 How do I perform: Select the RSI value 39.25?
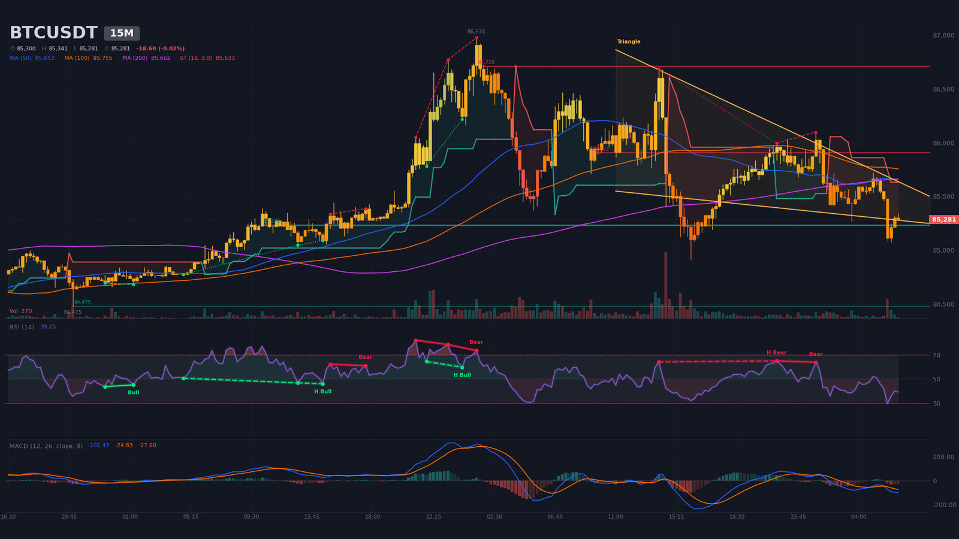point(48,327)
